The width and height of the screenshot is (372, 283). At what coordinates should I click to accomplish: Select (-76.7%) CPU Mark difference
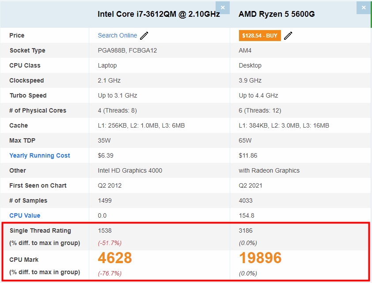(110, 273)
